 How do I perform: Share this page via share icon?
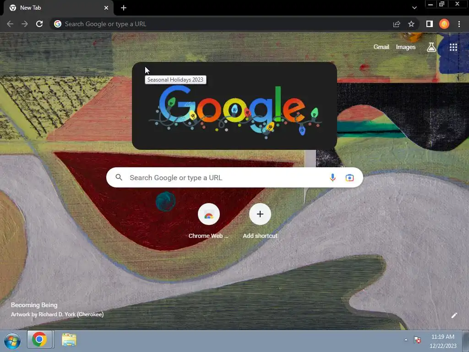[x=397, y=24]
